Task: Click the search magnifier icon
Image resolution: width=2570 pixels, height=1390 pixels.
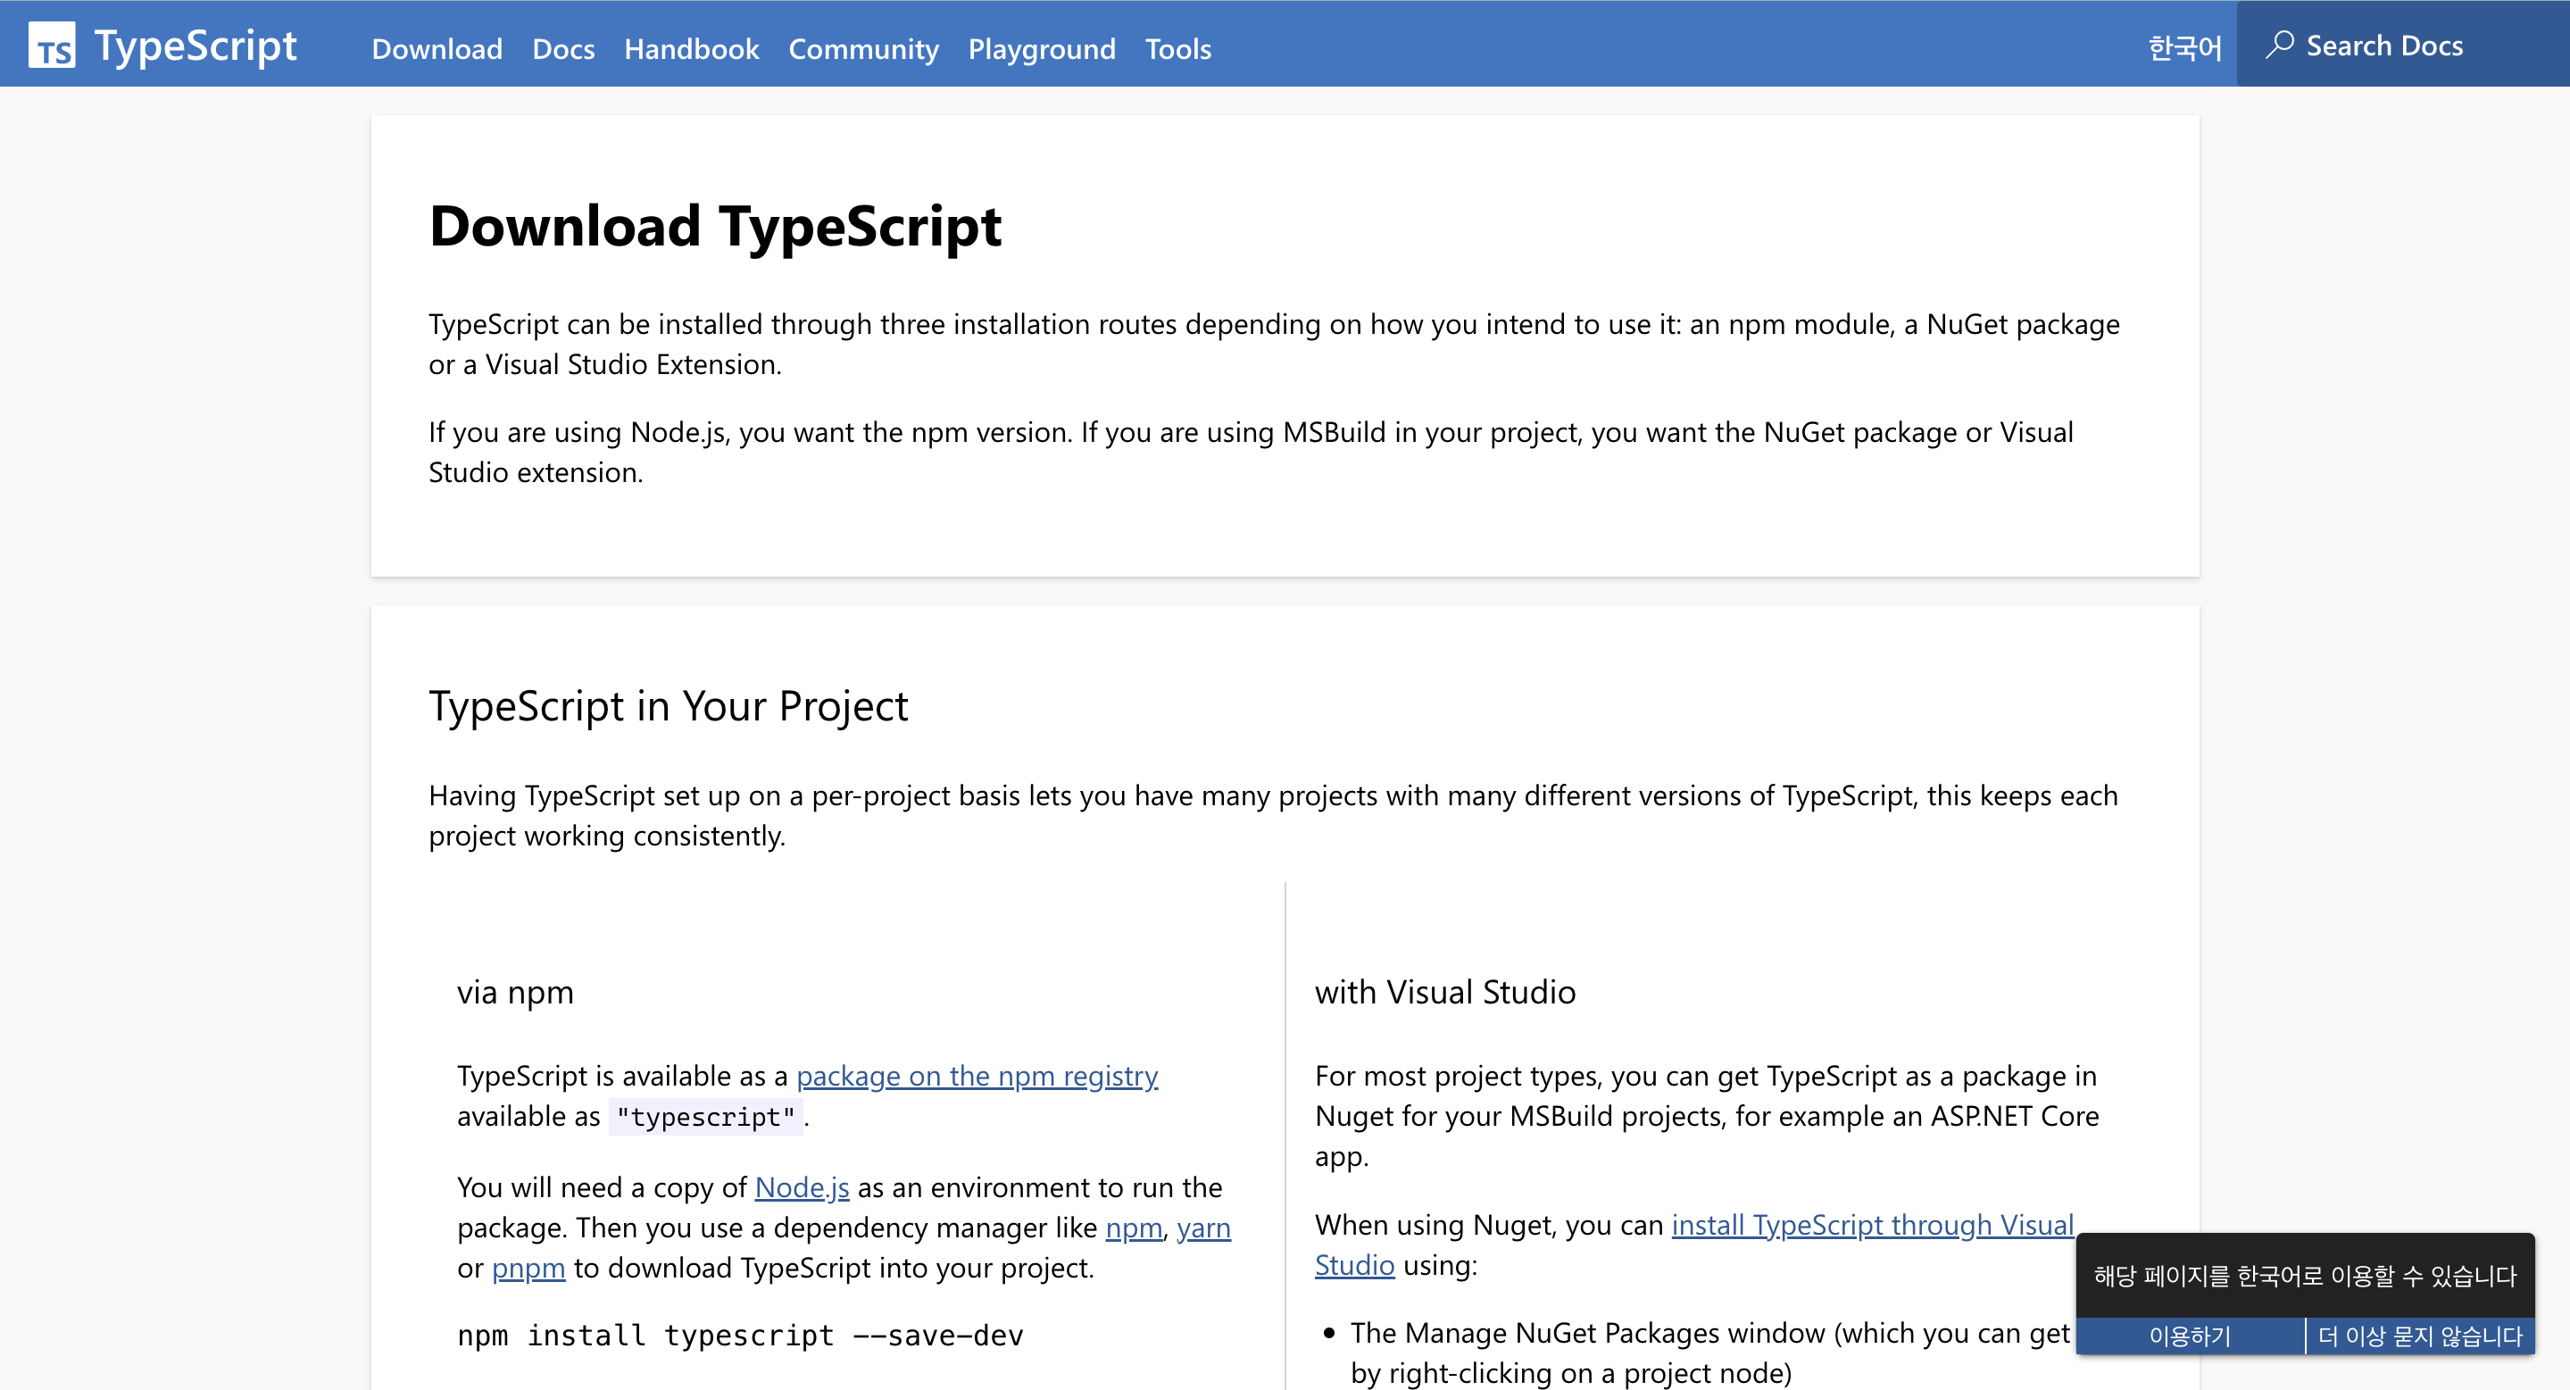Action: pyautogui.click(x=2279, y=46)
